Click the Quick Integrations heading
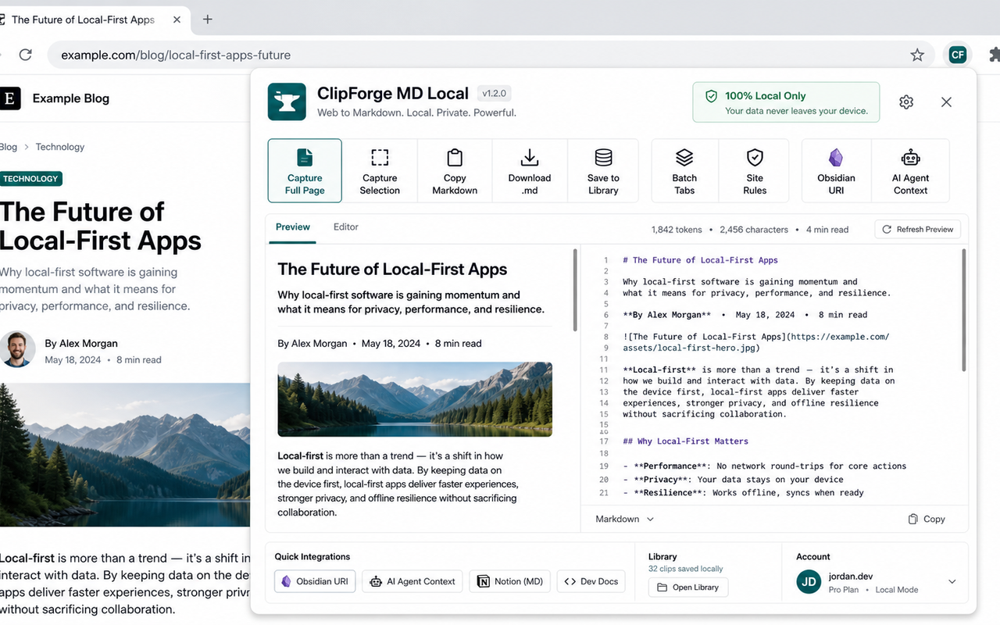 tap(312, 557)
